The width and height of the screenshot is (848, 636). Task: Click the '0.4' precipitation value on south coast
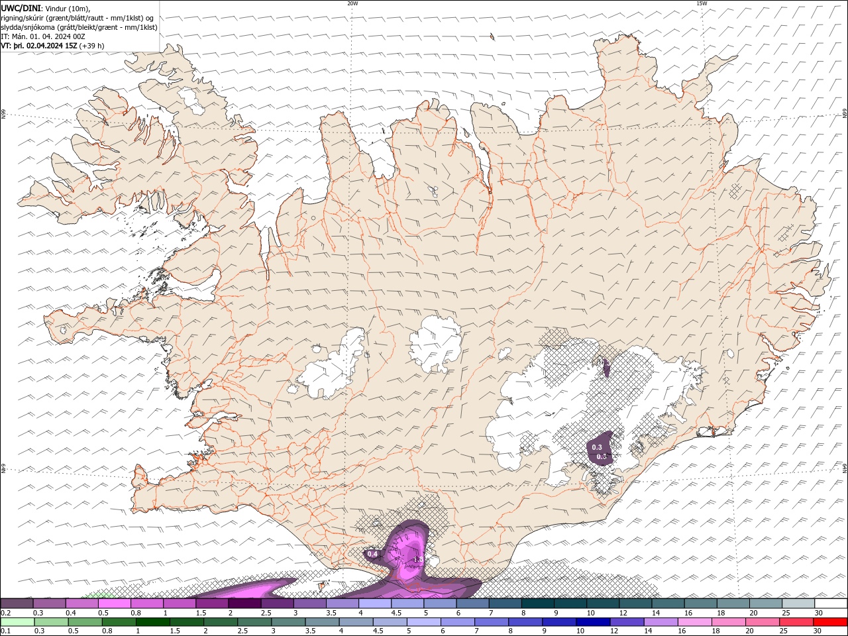pos(372,554)
